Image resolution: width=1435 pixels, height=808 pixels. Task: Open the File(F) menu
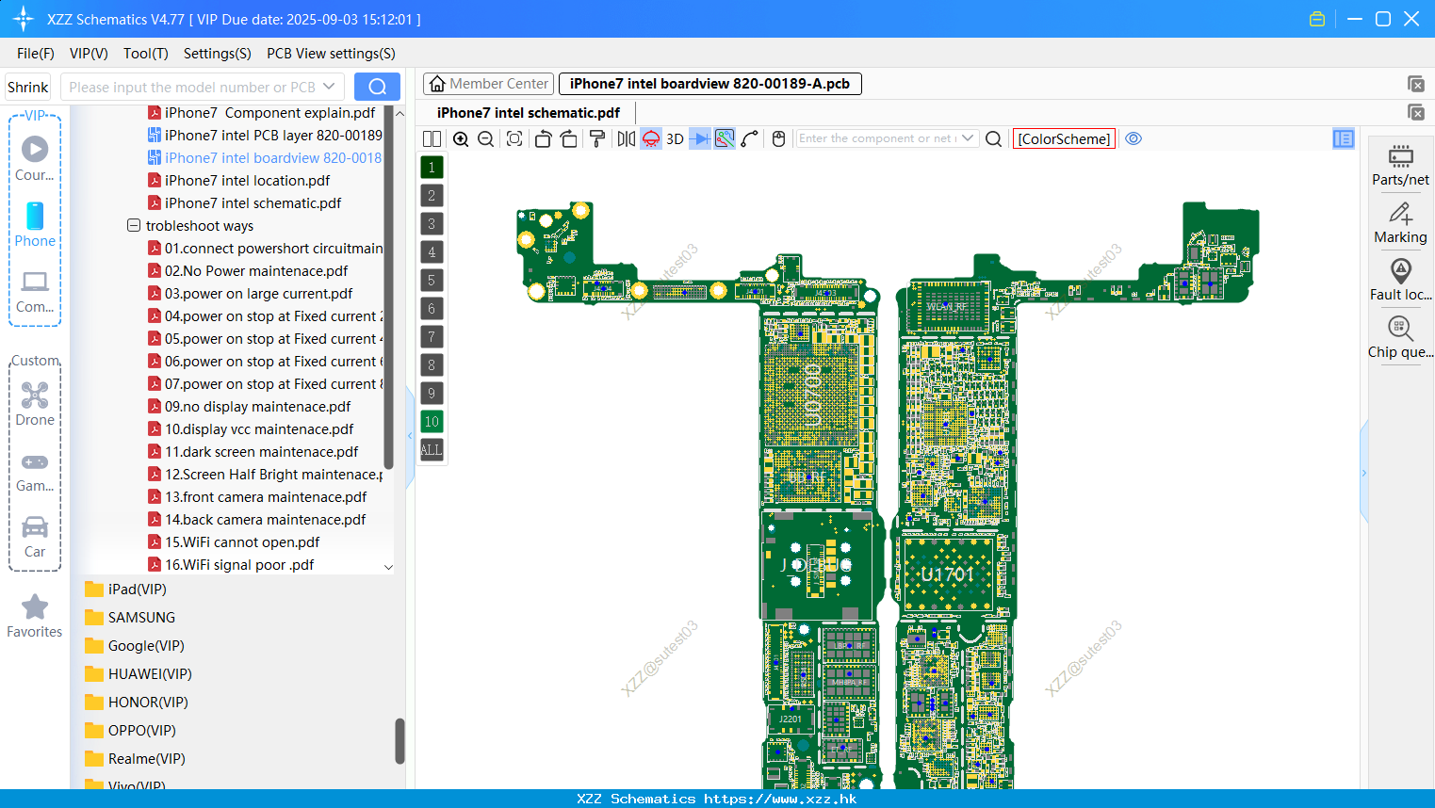pos(36,54)
